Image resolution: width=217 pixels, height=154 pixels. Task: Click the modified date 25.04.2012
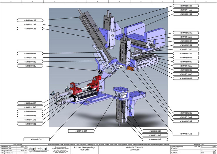[24, 151]
